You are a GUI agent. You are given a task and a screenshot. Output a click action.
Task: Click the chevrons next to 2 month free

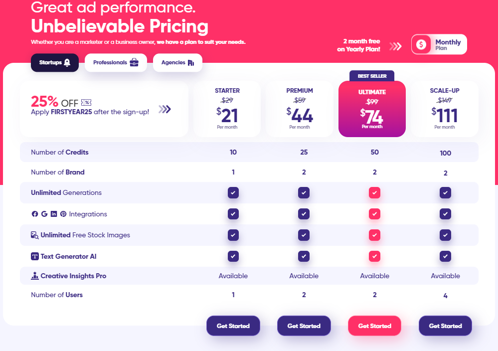pos(395,46)
